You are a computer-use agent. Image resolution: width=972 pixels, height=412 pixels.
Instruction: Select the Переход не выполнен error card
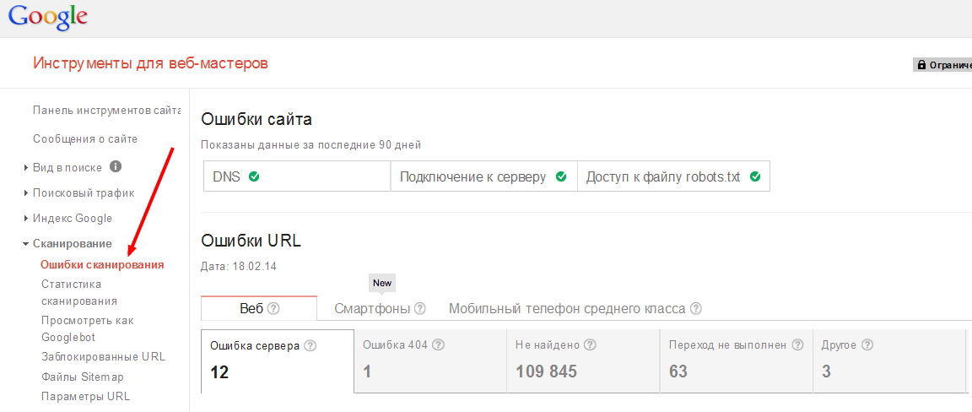tap(736, 361)
